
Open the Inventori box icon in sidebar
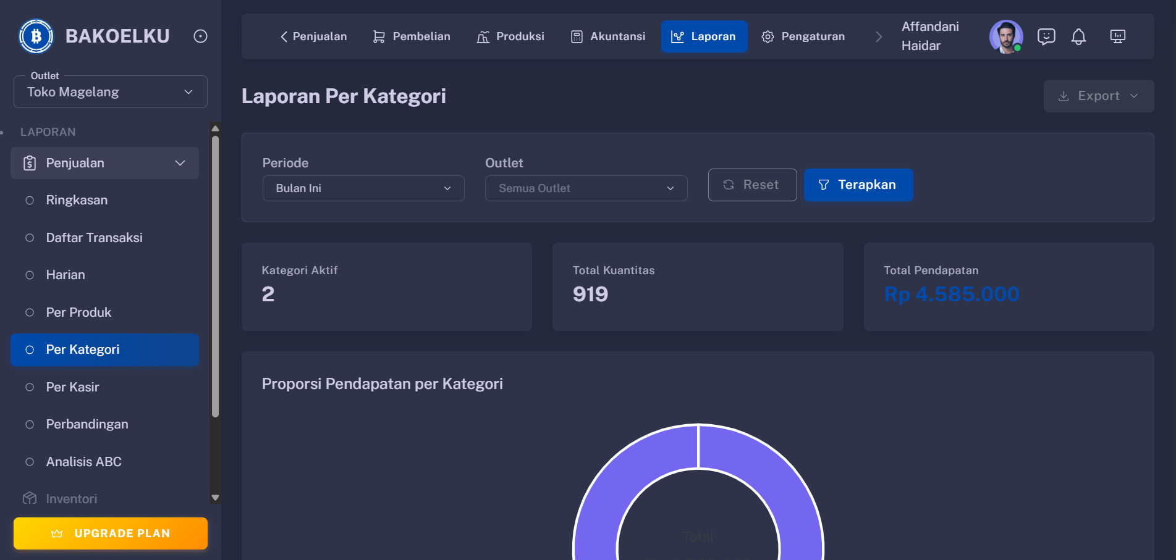point(29,498)
